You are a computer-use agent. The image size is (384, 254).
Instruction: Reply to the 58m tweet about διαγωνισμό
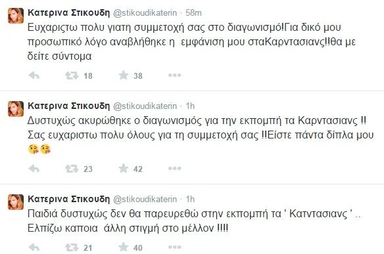click(34, 75)
